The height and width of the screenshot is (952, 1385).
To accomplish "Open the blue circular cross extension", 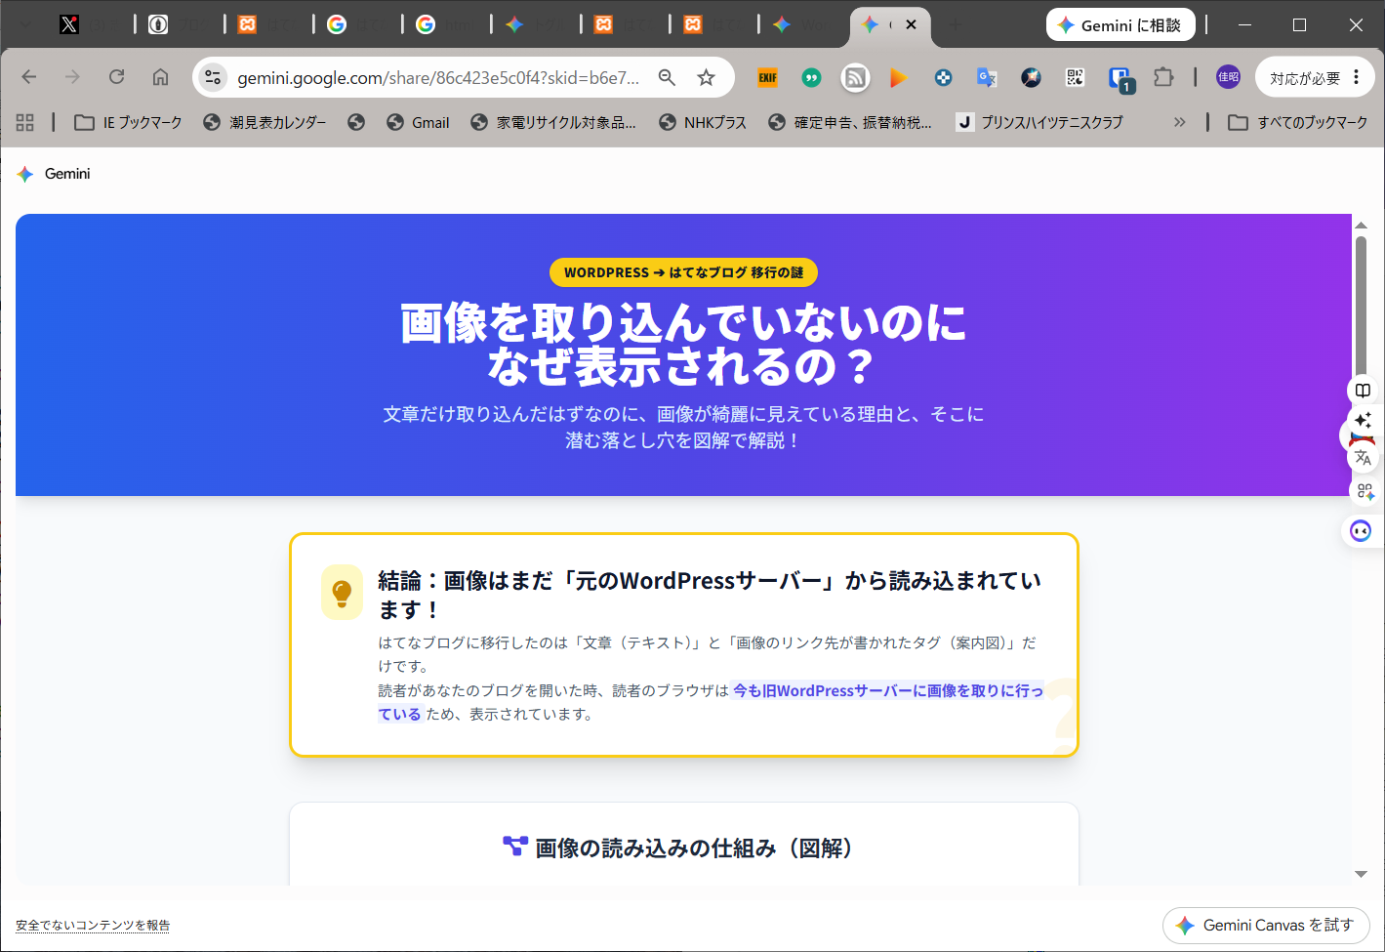I will 943,77.
